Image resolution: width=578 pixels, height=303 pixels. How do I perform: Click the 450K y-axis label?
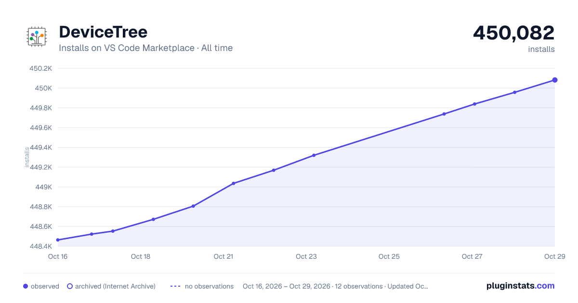[x=43, y=88]
